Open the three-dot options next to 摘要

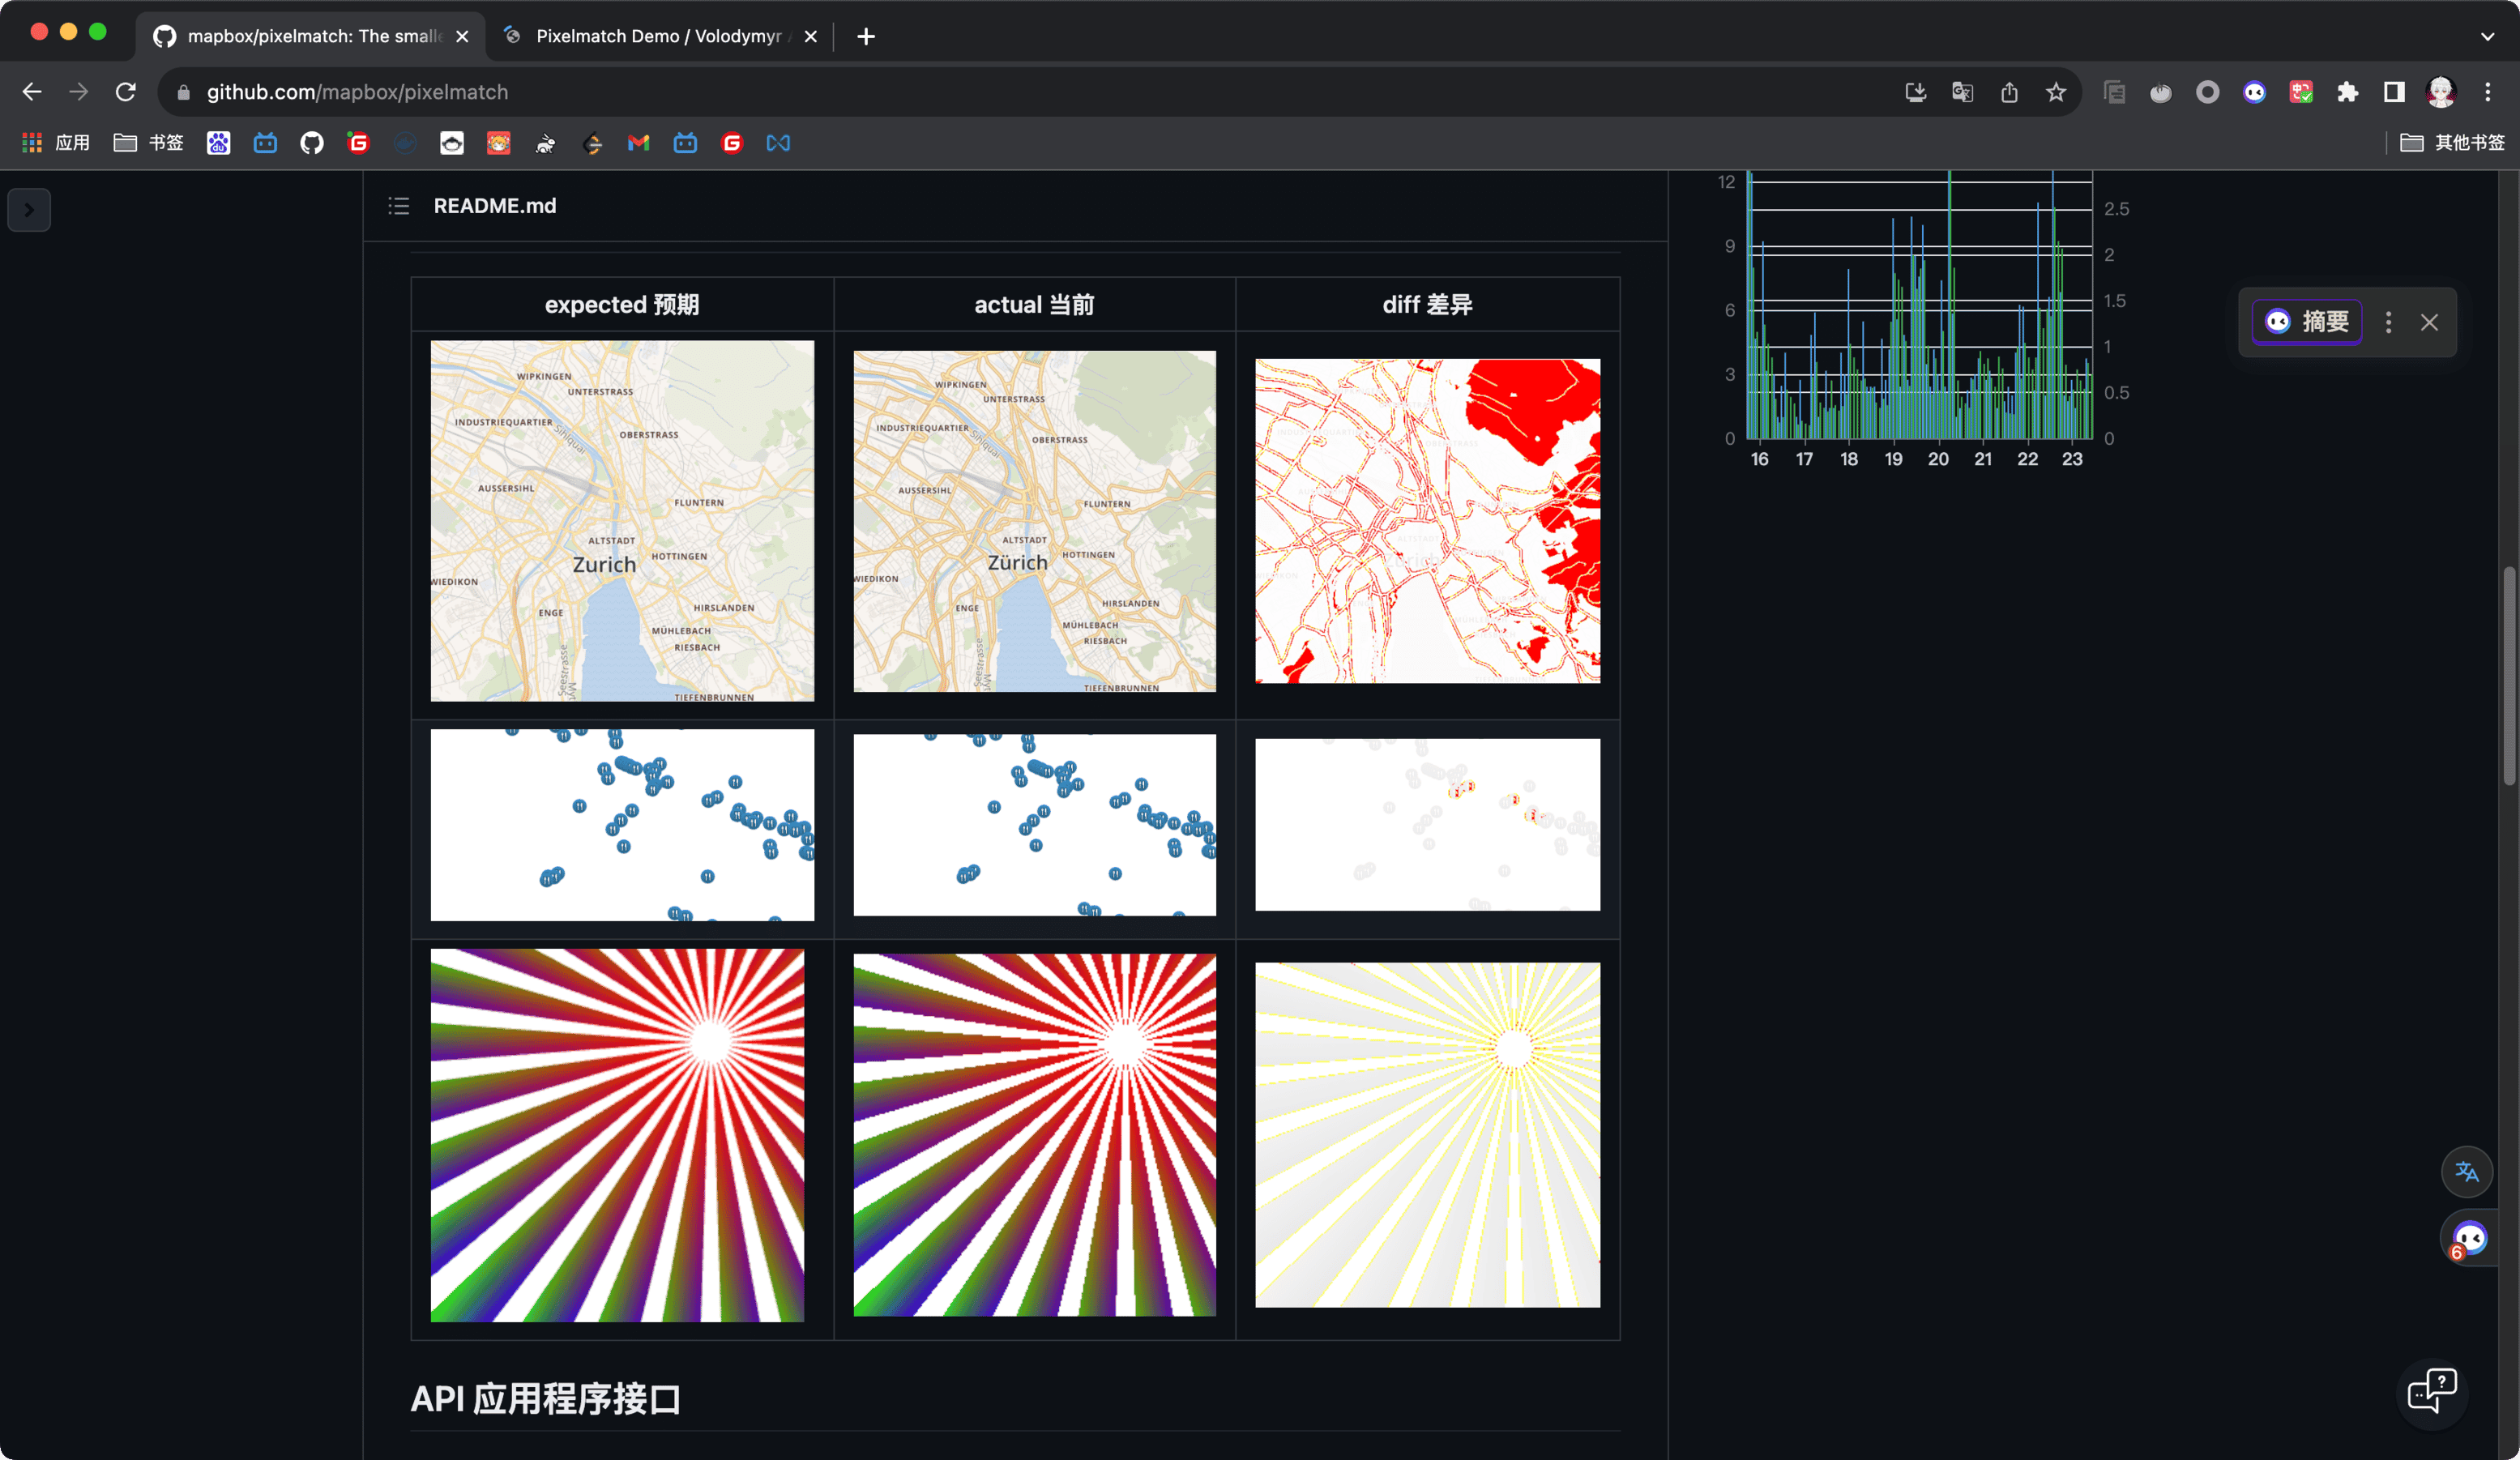tap(2388, 322)
